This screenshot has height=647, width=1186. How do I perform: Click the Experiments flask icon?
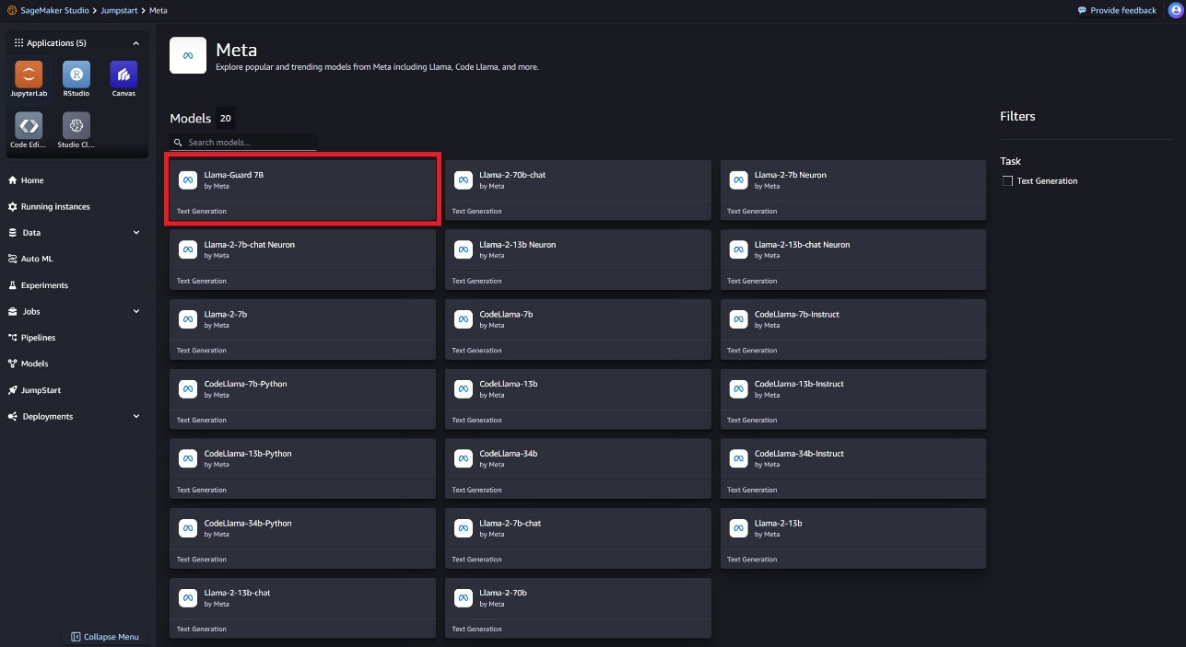13,285
